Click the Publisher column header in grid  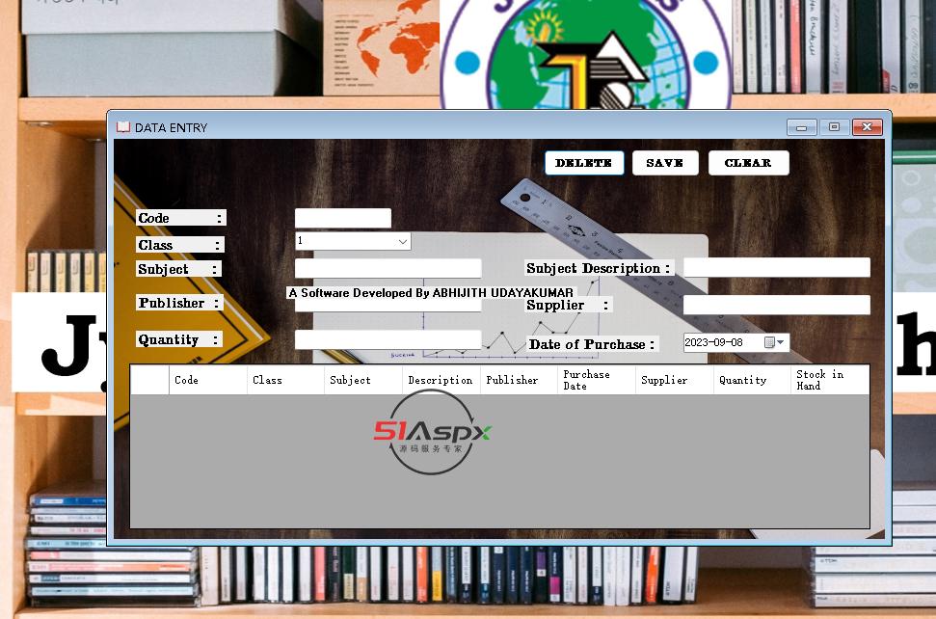(x=519, y=380)
